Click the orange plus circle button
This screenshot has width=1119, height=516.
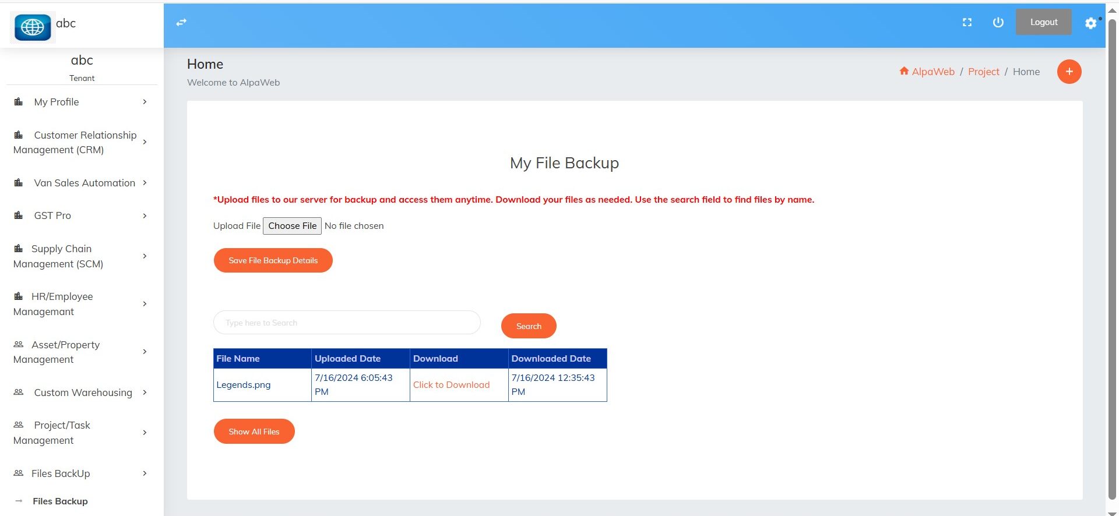point(1069,72)
